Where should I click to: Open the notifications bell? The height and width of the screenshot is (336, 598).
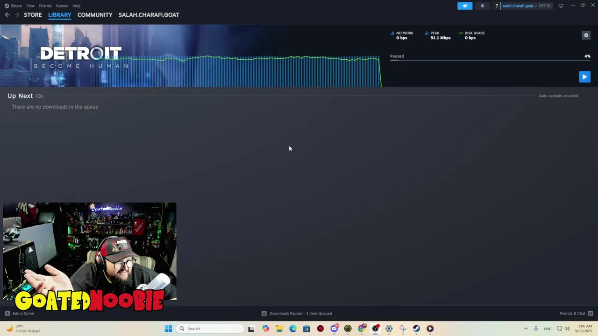483,6
